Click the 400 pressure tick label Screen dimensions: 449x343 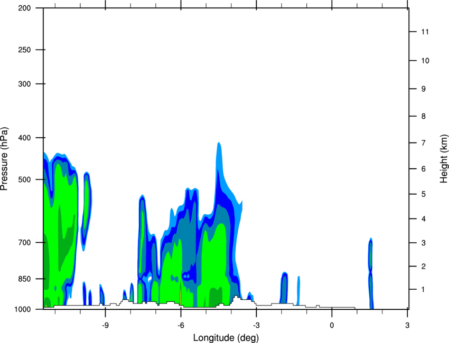click(x=24, y=138)
